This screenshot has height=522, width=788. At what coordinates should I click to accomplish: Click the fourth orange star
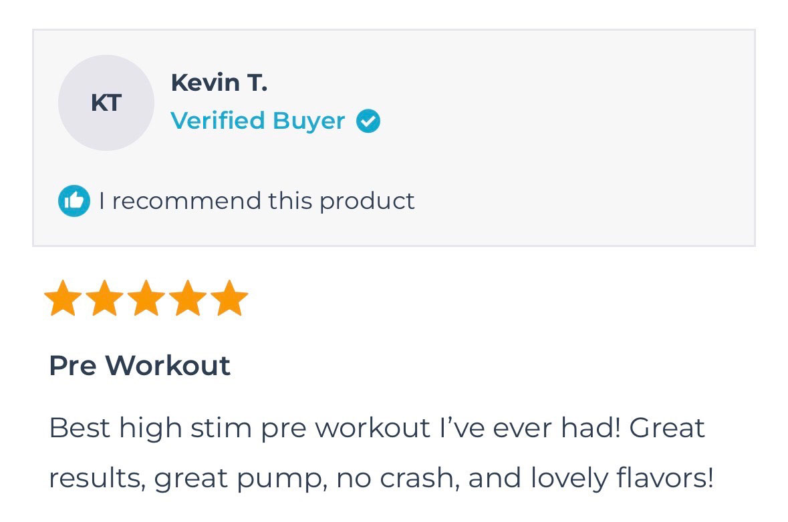coord(187,298)
